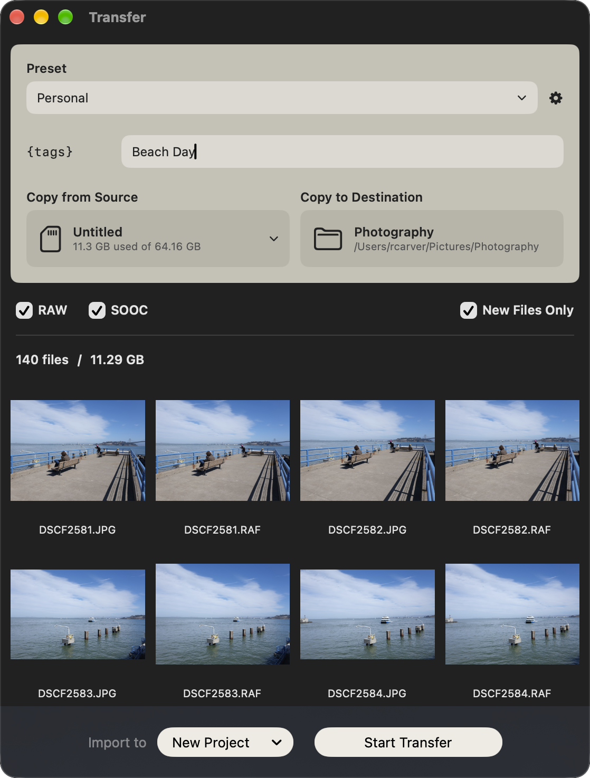Click the /Users/rcarver/Pictures/Photography path text

pos(446,246)
